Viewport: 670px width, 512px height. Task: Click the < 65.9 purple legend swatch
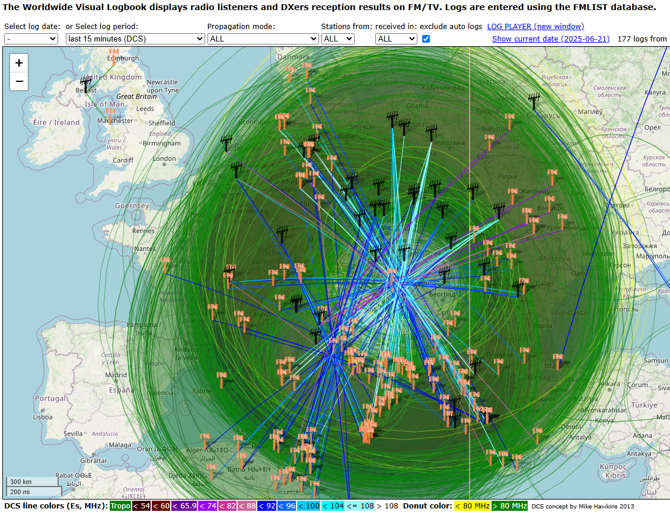[x=184, y=506]
